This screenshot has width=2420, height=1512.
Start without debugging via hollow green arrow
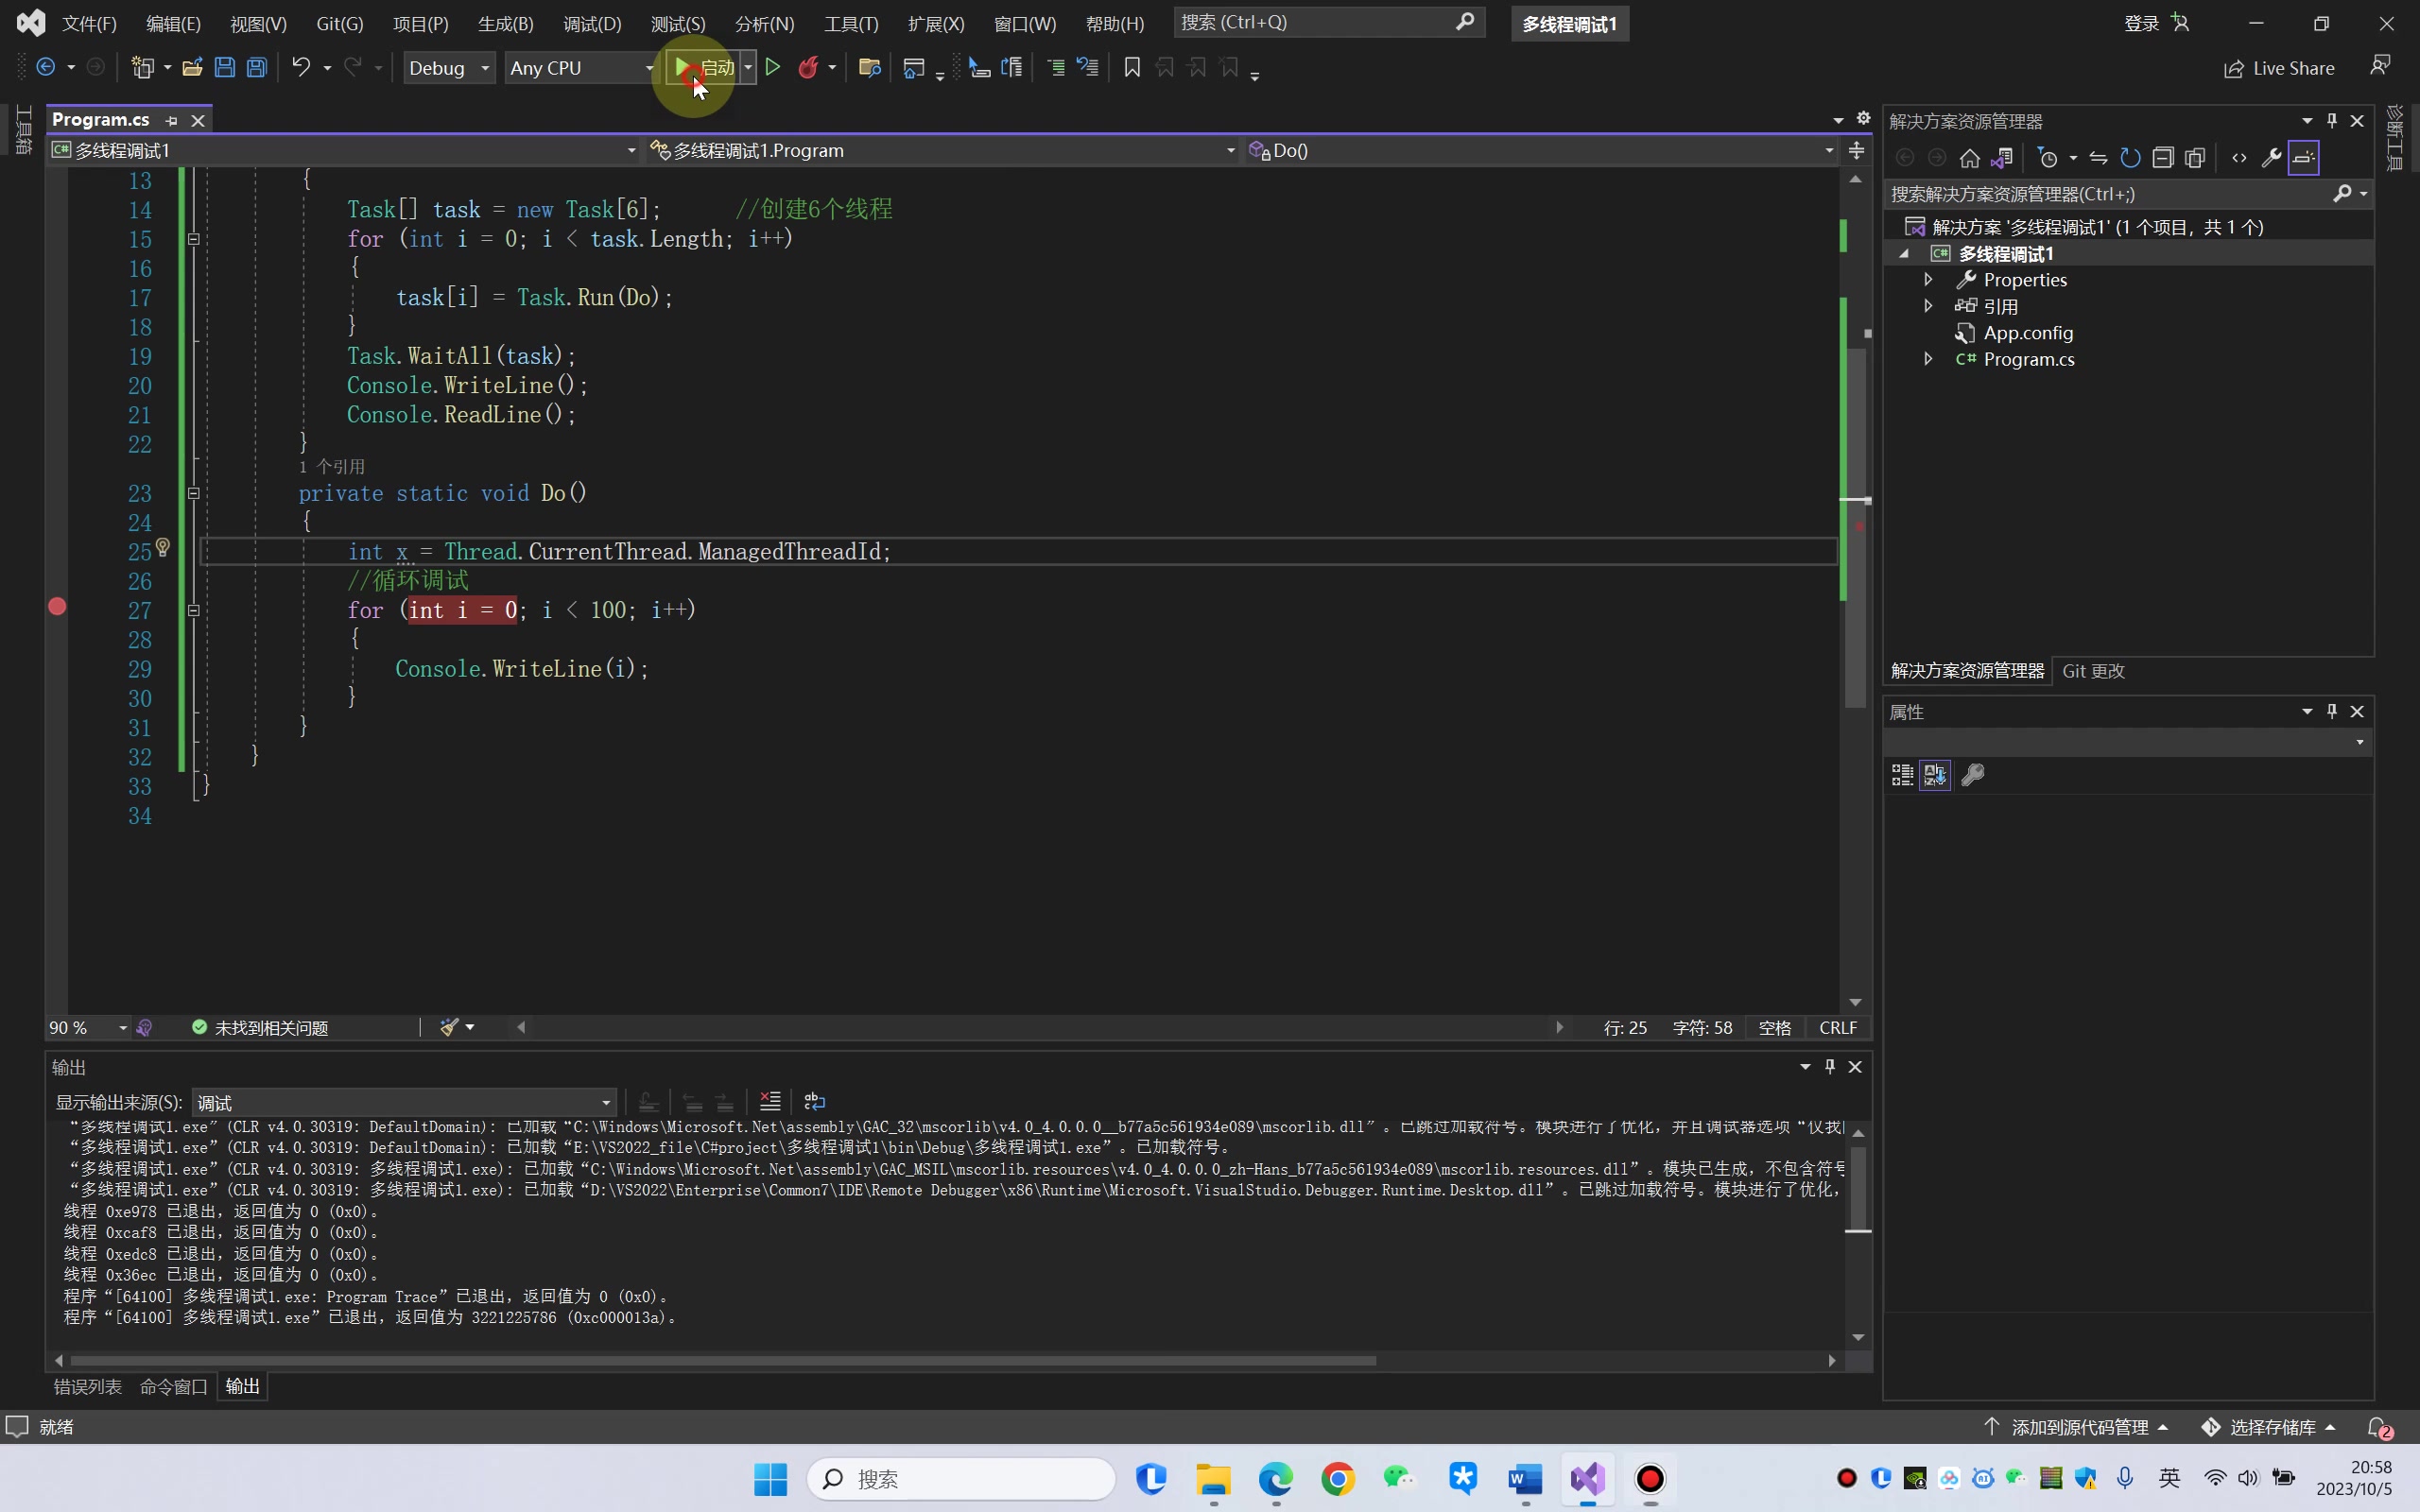tap(773, 68)
